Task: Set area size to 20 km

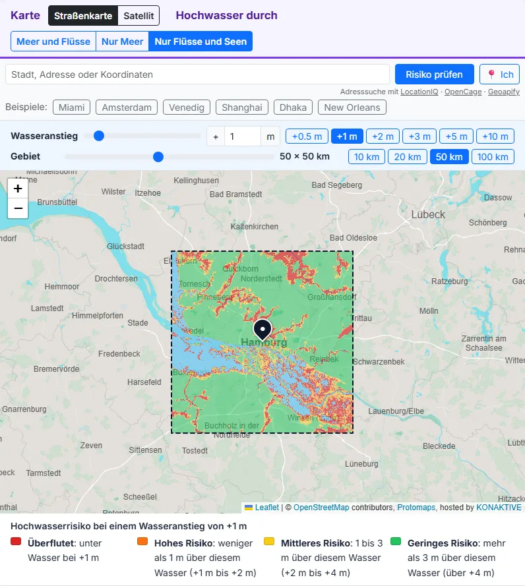Action: click(407, 157)
